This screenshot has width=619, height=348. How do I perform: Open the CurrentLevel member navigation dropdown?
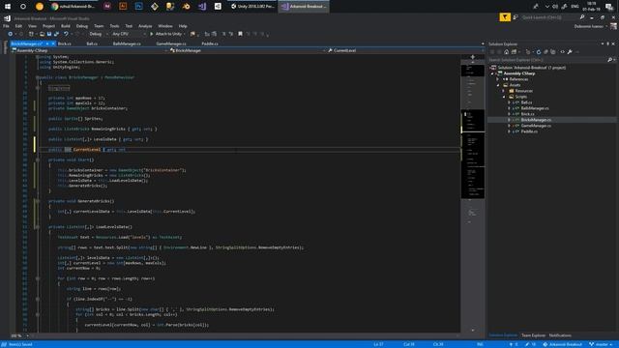405,50
